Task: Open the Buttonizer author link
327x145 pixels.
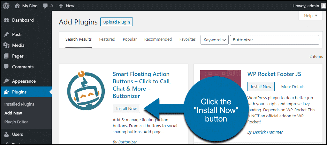Action: pyautogui.click(x=127, y=142)
